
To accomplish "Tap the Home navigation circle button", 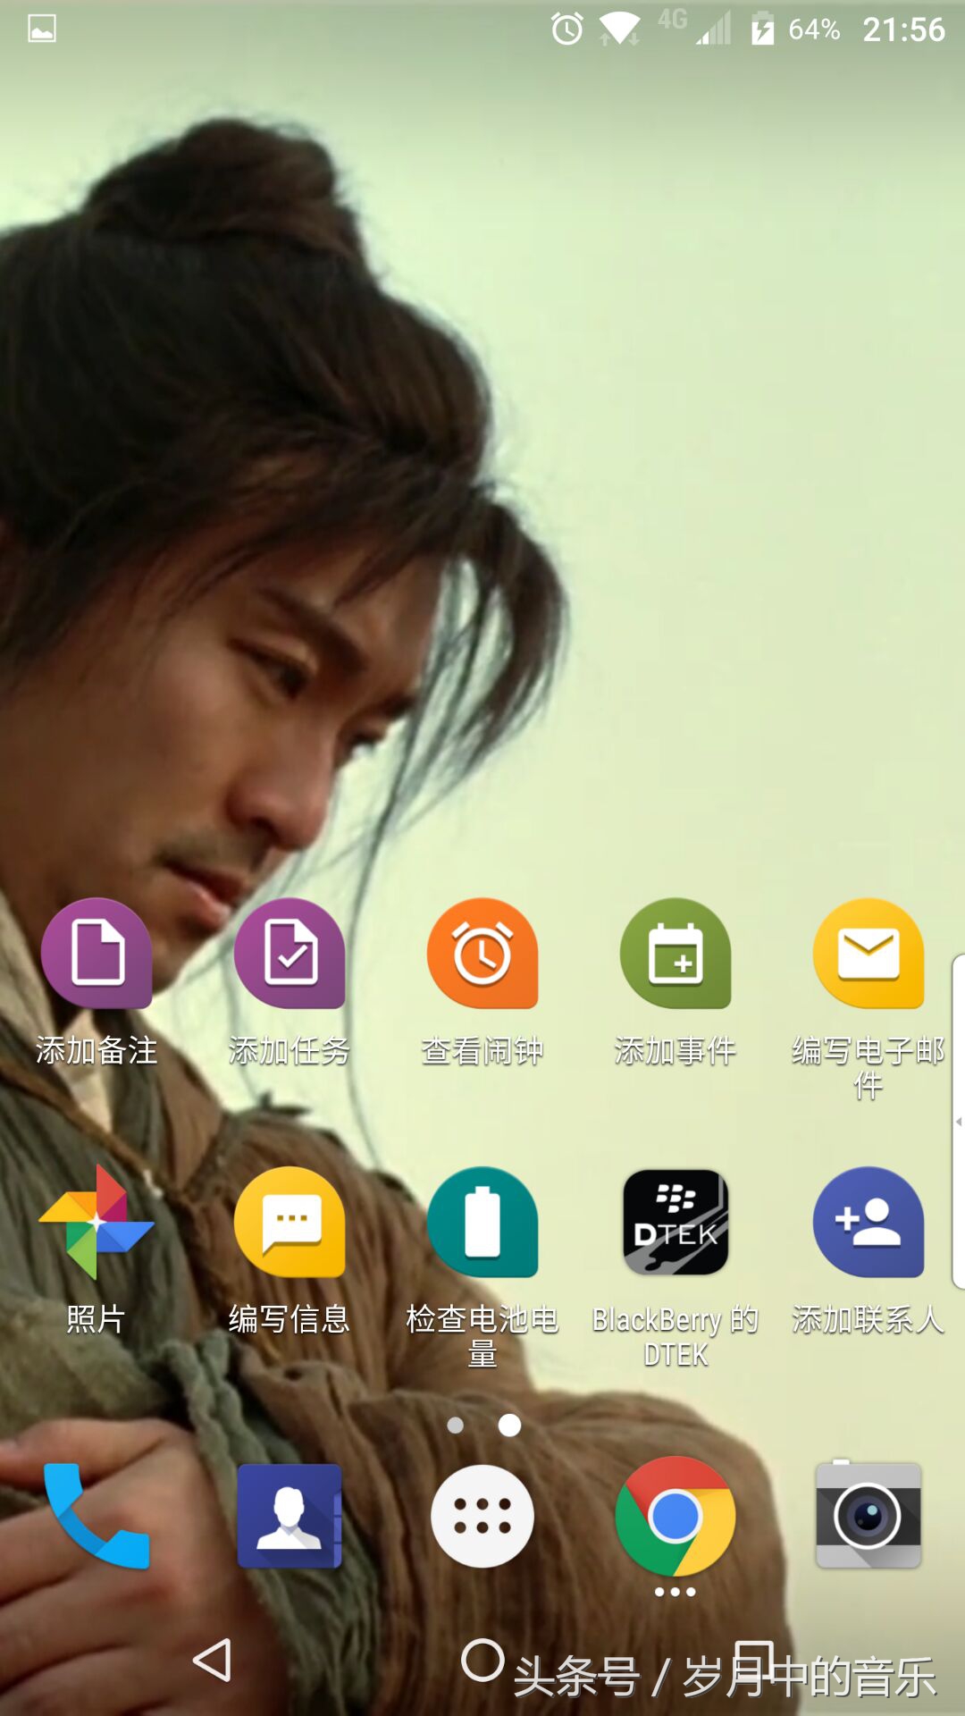I will [x=482, y=1660].
